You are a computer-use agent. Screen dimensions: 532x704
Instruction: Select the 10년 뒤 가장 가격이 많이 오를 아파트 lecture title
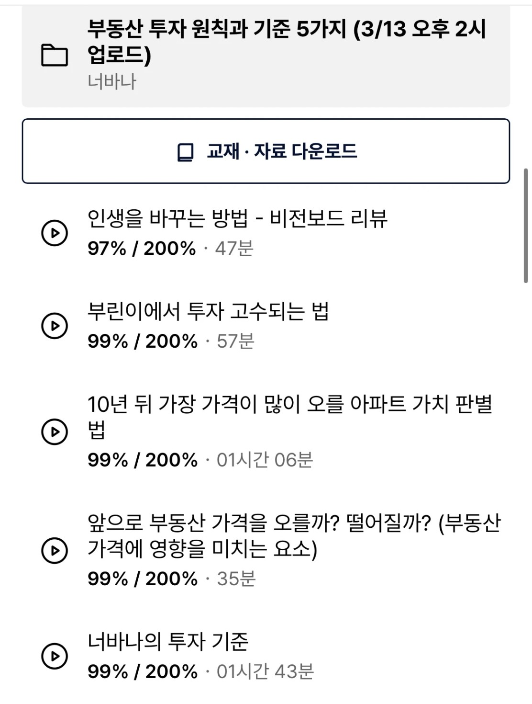click(290, 417)
